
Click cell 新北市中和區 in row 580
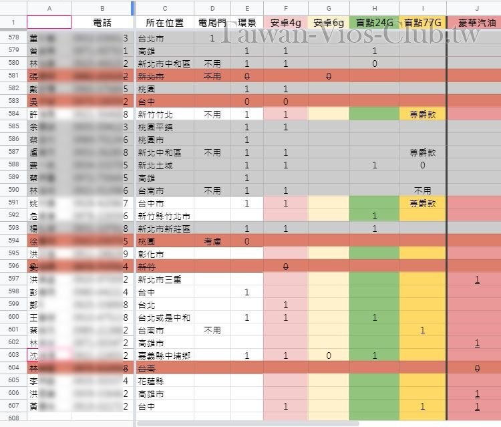coord(165,63)
